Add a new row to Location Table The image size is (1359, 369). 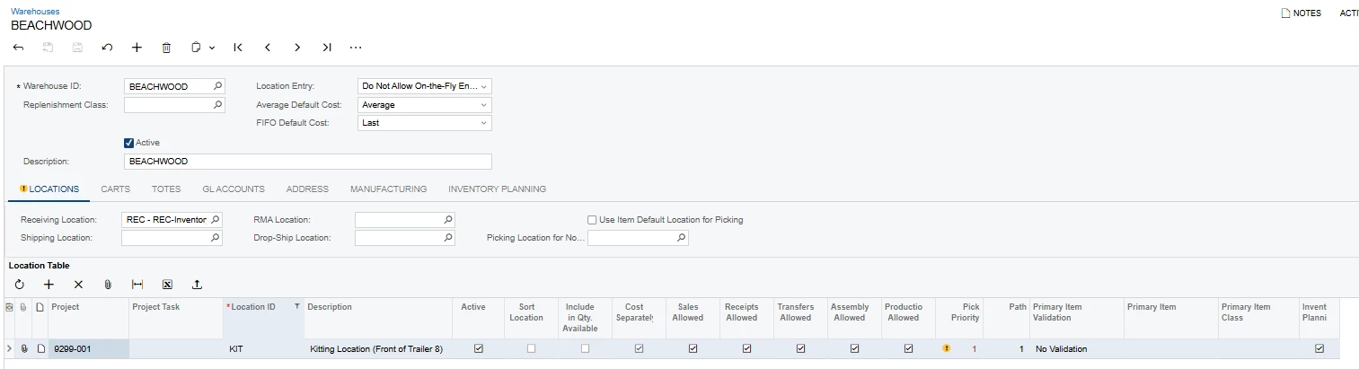49,284
